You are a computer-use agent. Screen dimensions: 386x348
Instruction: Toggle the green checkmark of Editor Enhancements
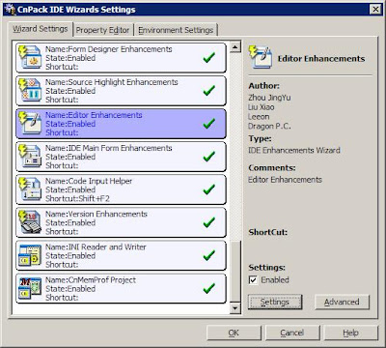click(x=209, y=124)
